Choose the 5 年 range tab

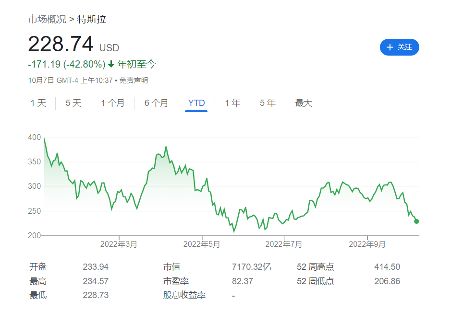coord(268,103)
